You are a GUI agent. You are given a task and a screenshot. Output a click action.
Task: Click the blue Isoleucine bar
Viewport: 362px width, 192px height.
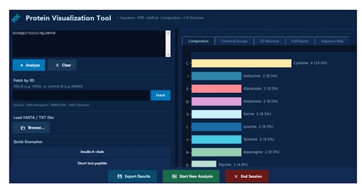(217, 76)
